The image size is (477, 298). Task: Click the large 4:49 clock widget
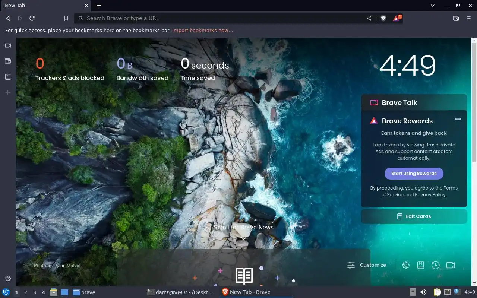click(x=408, y=66)
